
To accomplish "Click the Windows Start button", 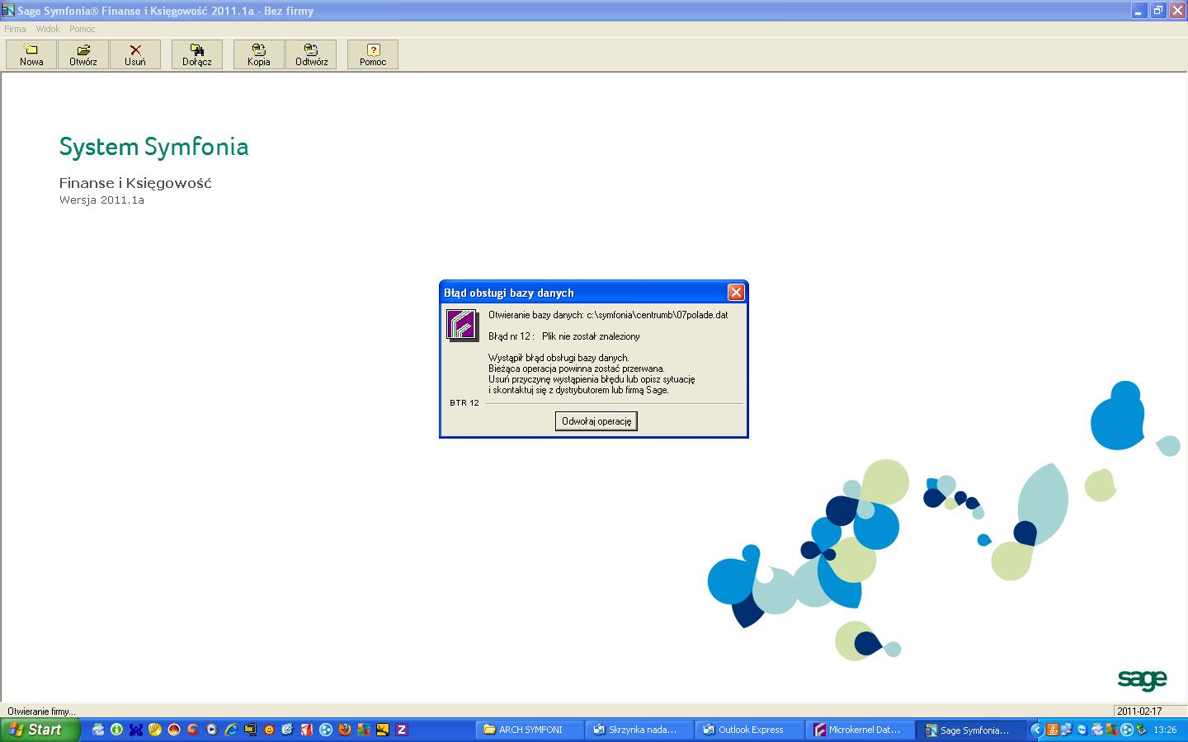I will [x=40, y=730].
